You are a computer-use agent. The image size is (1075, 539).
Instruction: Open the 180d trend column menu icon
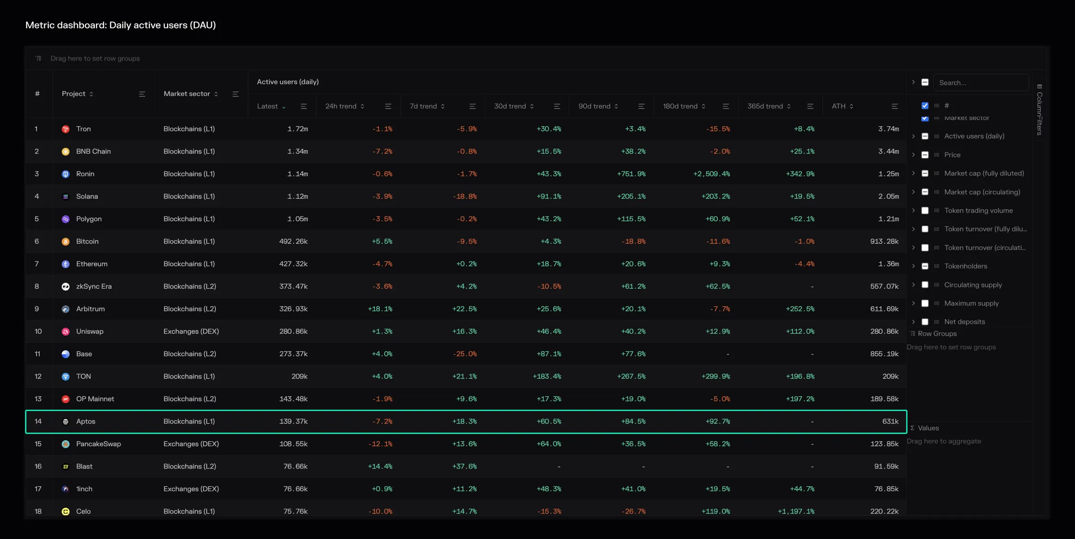pos(726,106)
